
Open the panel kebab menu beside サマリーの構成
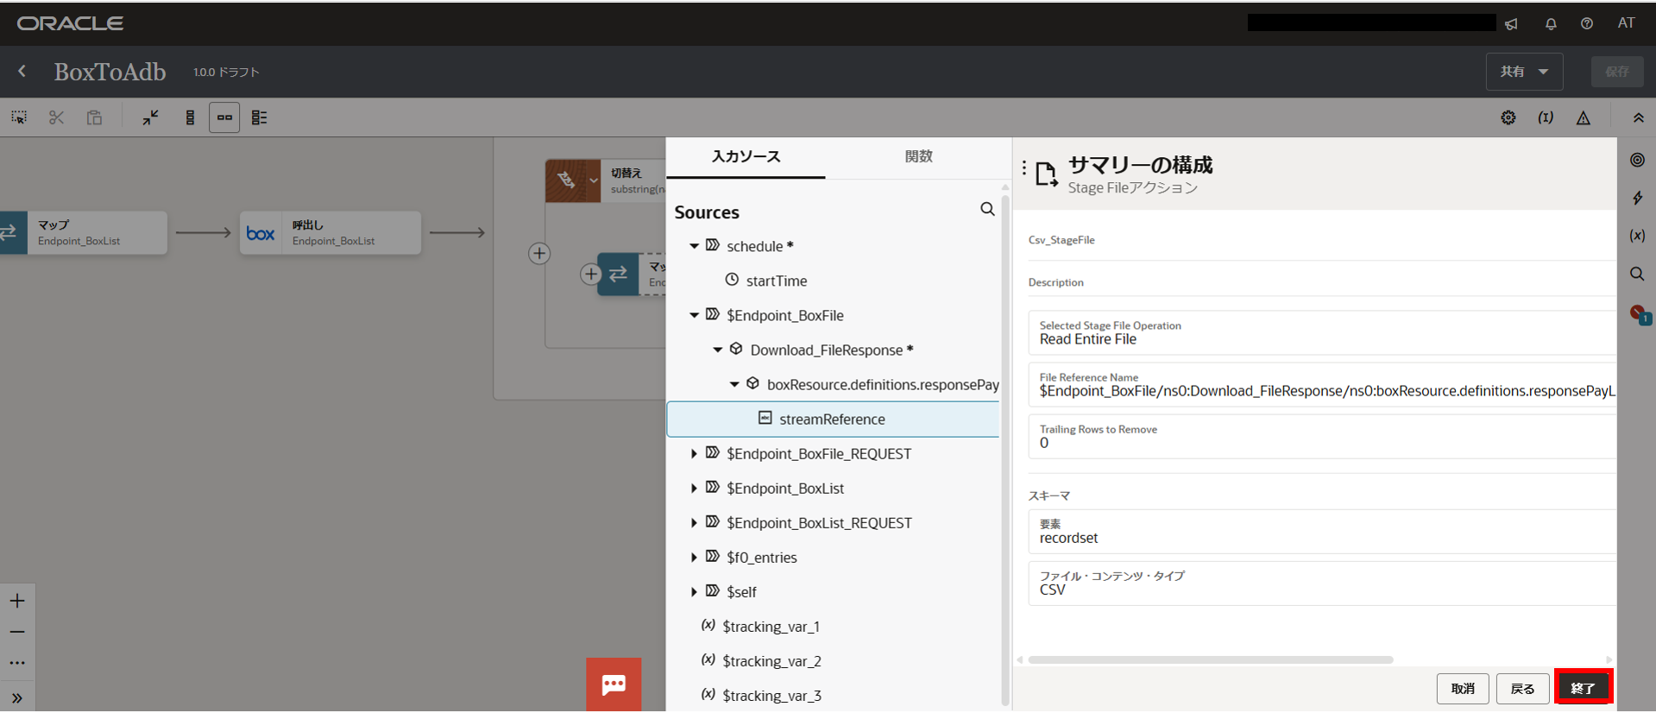(x=1024, y=168)
